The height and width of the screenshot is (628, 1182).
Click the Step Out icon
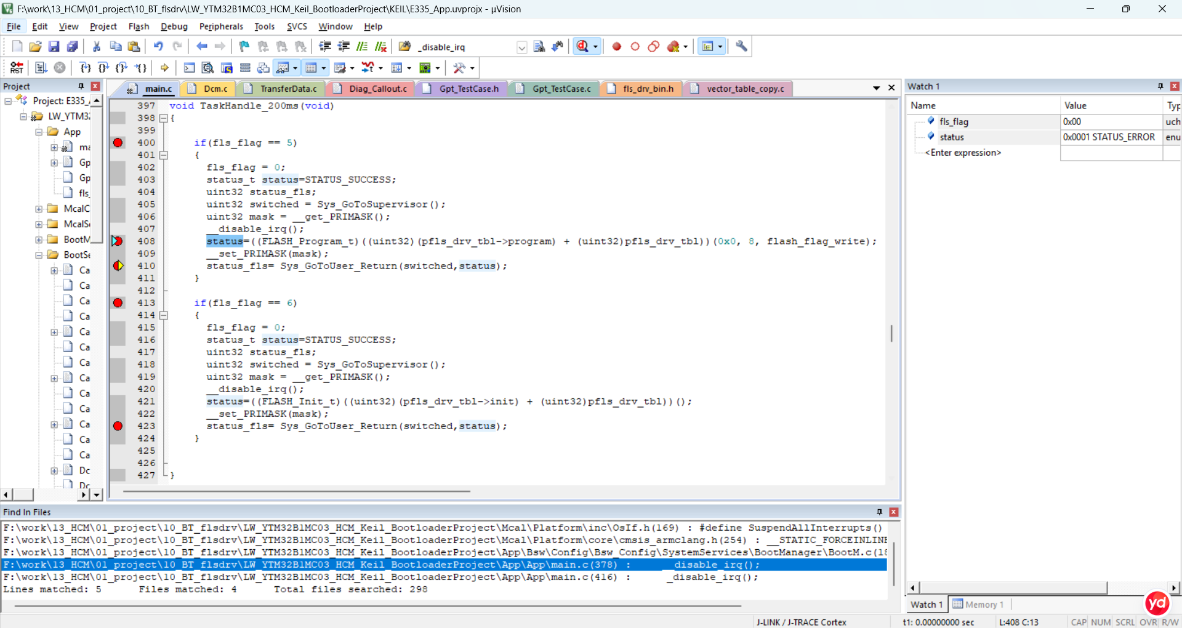pos(122,68)
